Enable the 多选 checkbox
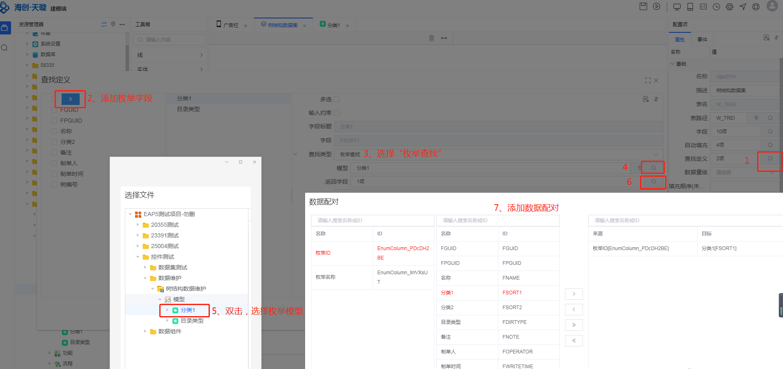The width and height of the screenshot is (783, 369). coord(337,99)
